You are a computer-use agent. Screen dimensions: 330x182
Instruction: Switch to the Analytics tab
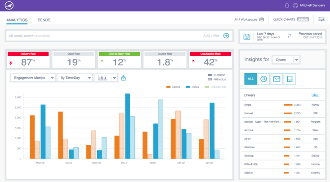point(17,20)
